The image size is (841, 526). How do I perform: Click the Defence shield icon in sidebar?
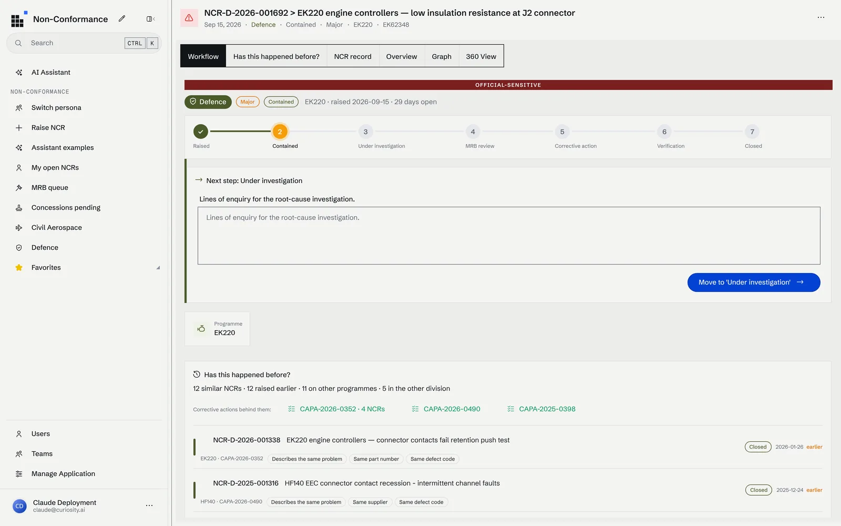pyautogui.click(x=19, y=248)
